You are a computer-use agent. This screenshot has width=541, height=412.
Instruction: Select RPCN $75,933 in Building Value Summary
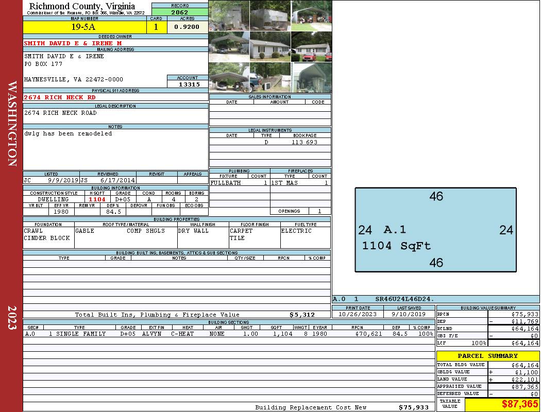pyautogui.click(x=525, y=314)
